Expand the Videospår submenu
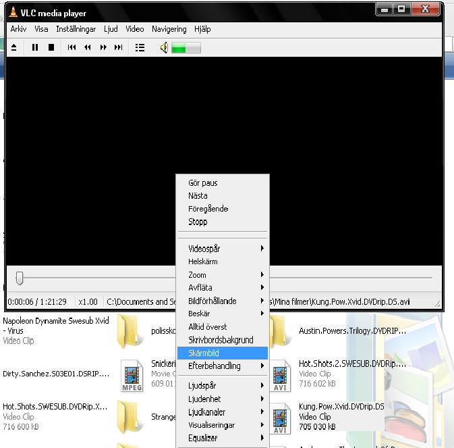Image resolution: width=454 pixels, height=448 pixels. pyautogui.click(x=223, y=249)
